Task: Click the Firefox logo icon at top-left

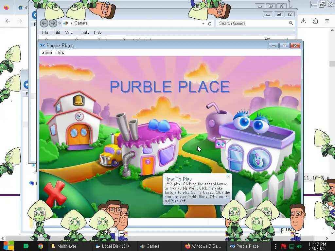Action: 7,7
